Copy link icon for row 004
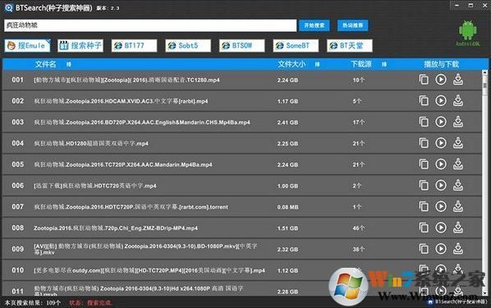This screenshot has height=308, width=491. point(424,143)
